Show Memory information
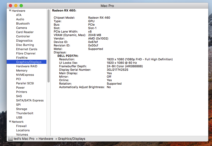 pos(22,70)
